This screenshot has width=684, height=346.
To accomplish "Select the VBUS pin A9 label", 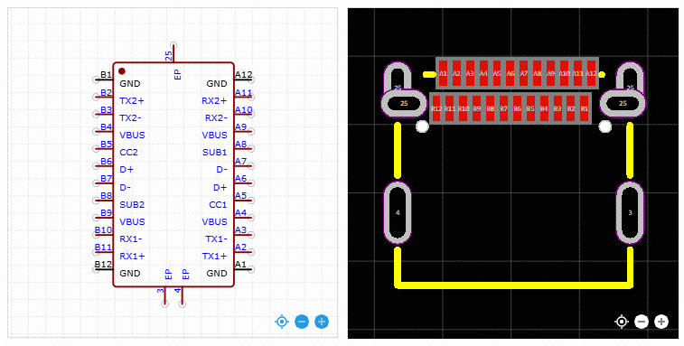I will click(214, 136).
